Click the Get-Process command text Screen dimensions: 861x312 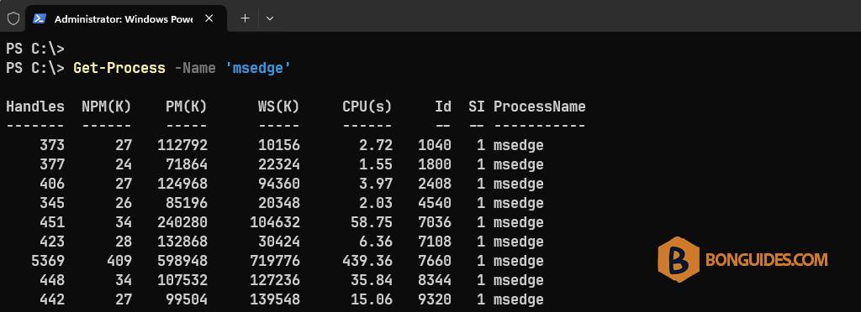tap(119, 68)
